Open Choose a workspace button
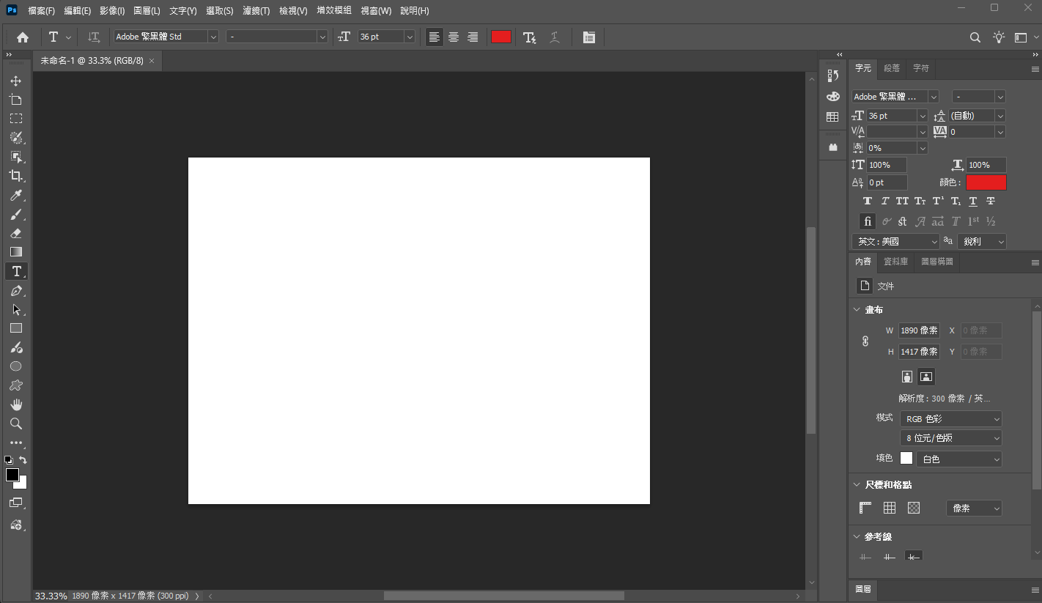 [1021, 37]
